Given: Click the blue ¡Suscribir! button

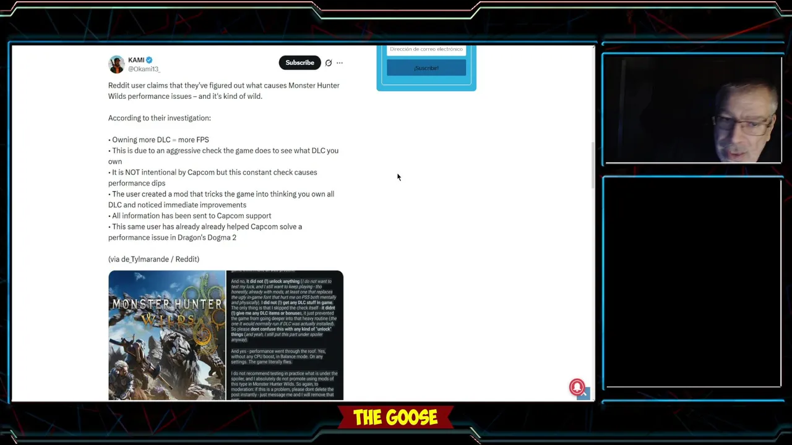Looking at the screenshot, I should [x=426, y=68].
